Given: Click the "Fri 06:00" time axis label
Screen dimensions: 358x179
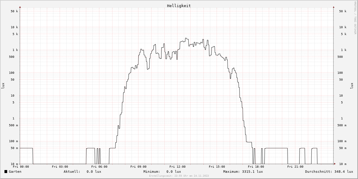Looking at the screenshot, I should pos(99,167).
